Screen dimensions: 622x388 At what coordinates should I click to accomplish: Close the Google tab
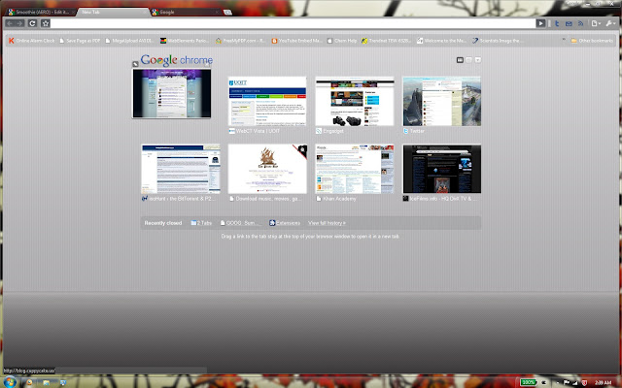point(217,13)
